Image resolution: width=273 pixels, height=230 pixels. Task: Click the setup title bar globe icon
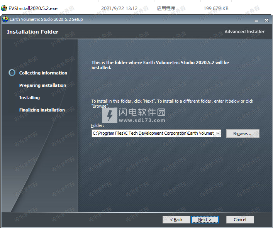[x=5, y=19]
